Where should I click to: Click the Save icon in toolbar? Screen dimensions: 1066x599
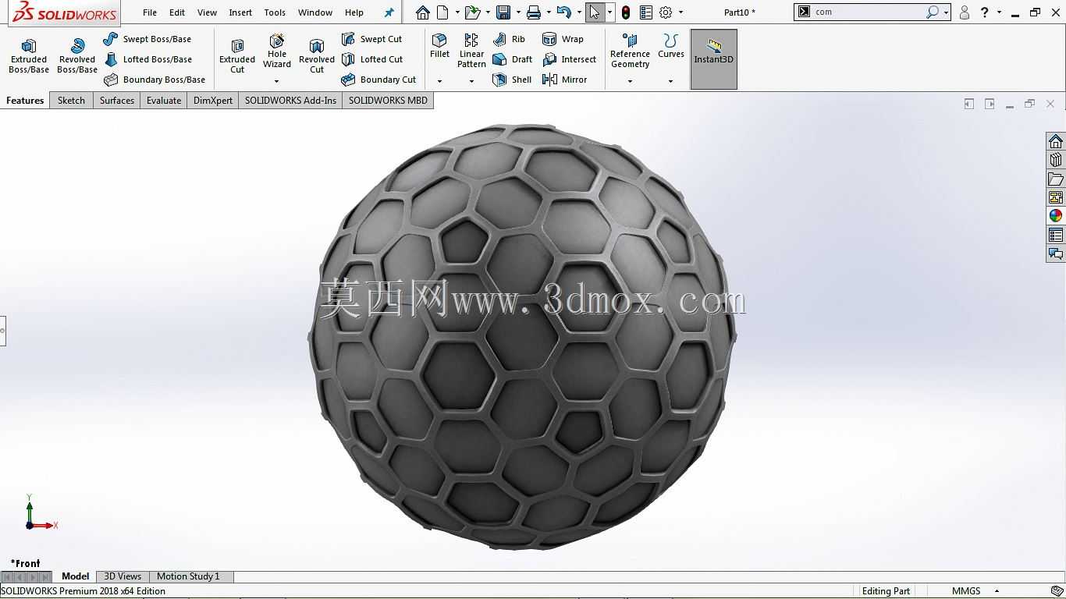503,12
